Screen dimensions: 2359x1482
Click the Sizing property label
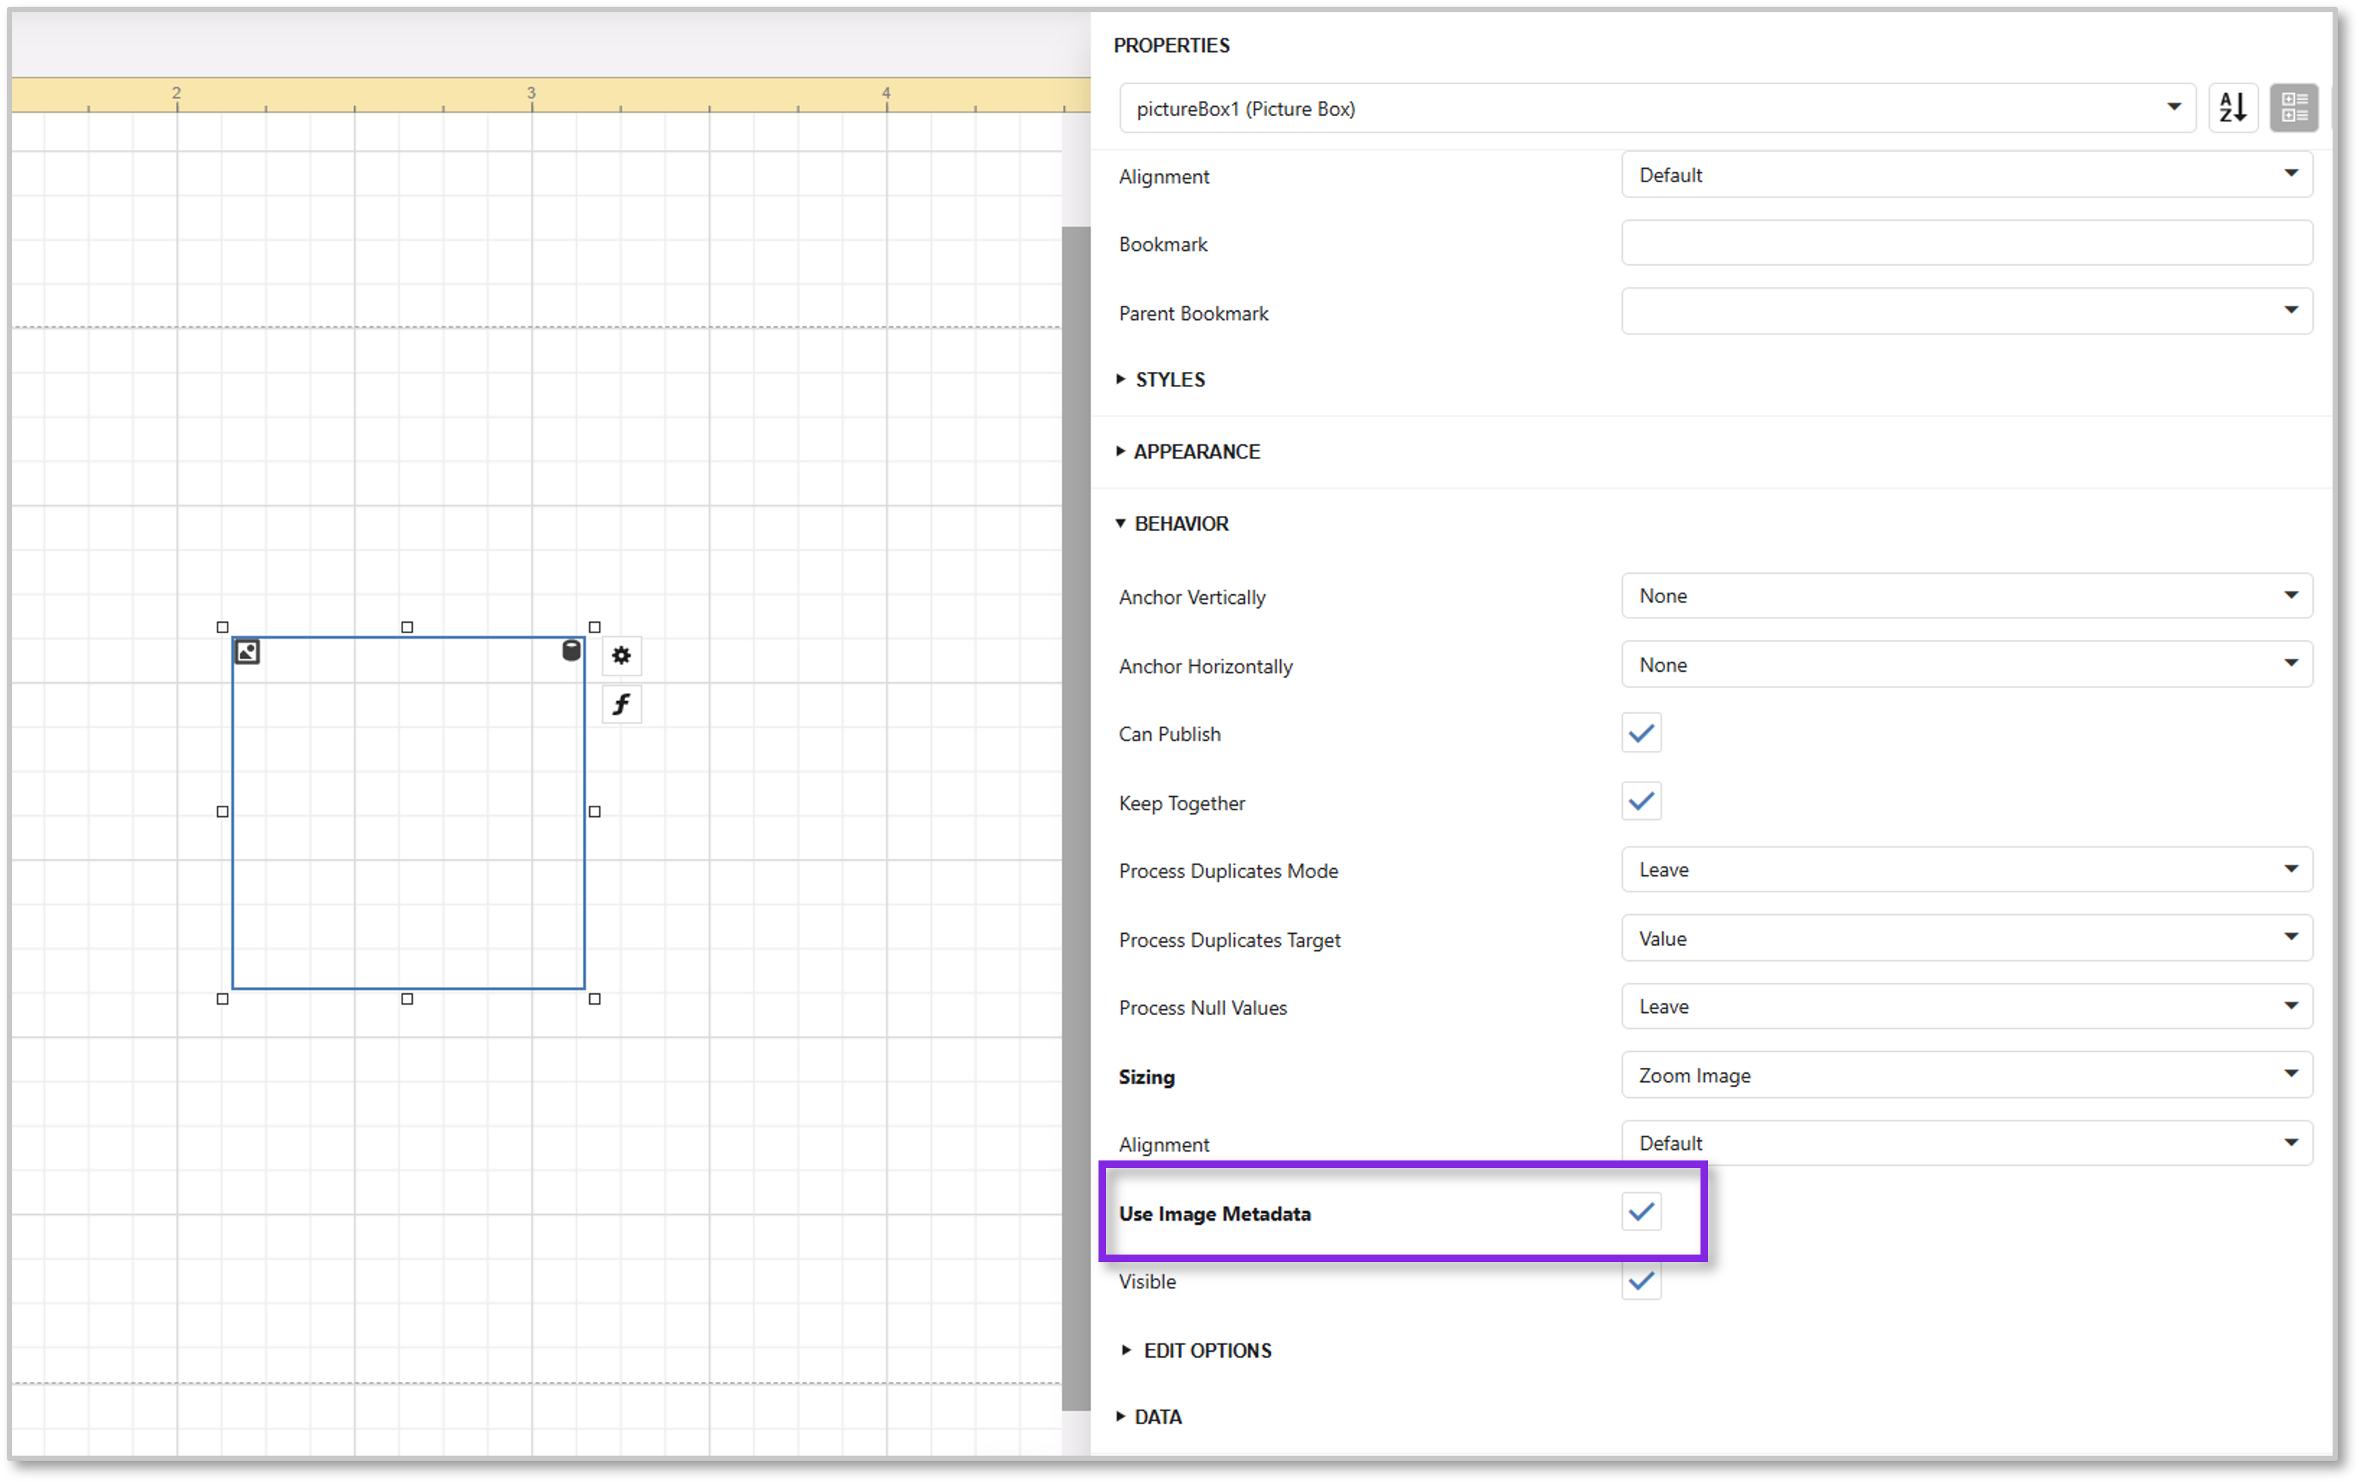[1147, 1077]
